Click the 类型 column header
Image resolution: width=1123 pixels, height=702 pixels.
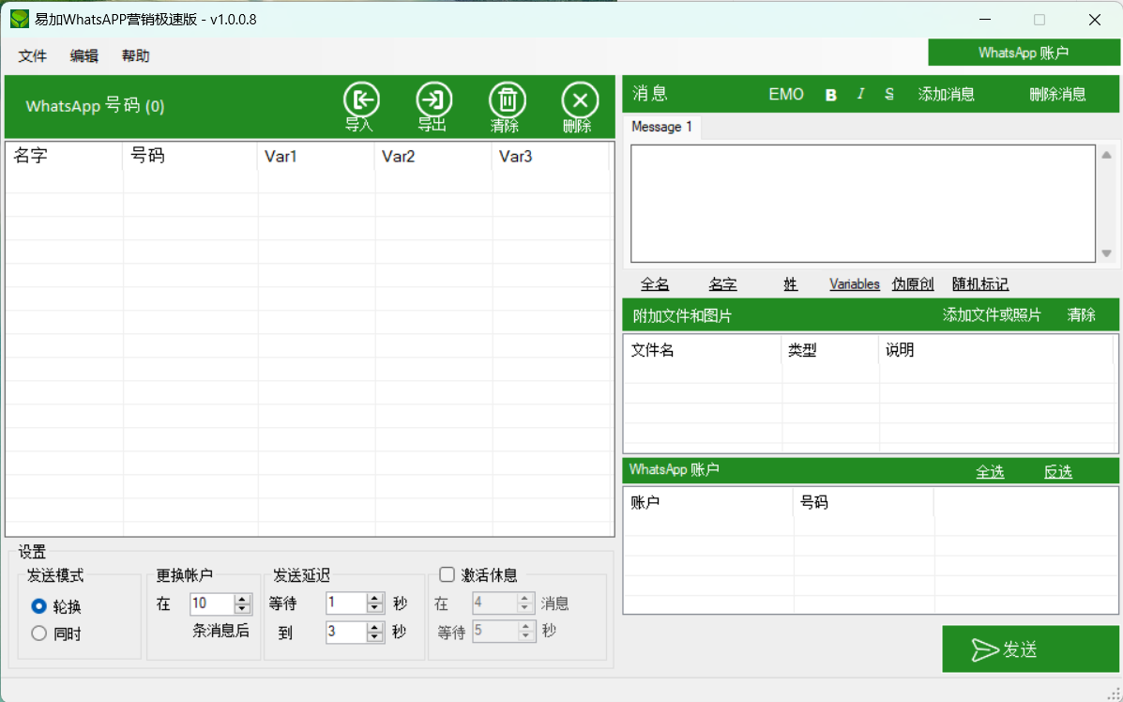pyautogui.click(x=831, y=350)
